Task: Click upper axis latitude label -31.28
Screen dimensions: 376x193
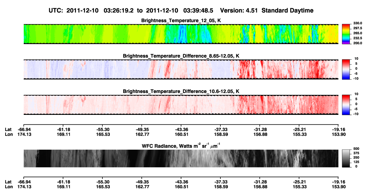Action: click(260, 129)
